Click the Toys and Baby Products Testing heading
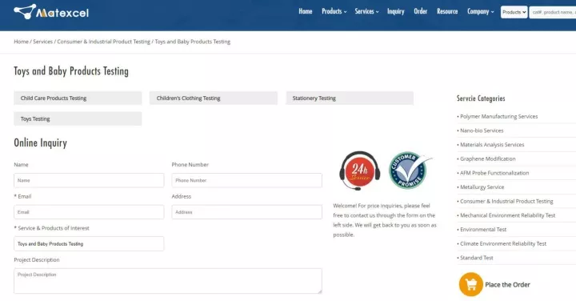The height and width of the screenshot is (301, 576). click(x=71, y=71)
